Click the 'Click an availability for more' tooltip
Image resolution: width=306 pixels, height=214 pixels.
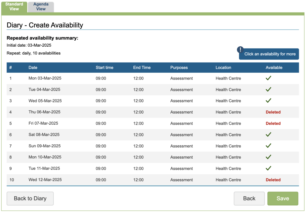270,54
